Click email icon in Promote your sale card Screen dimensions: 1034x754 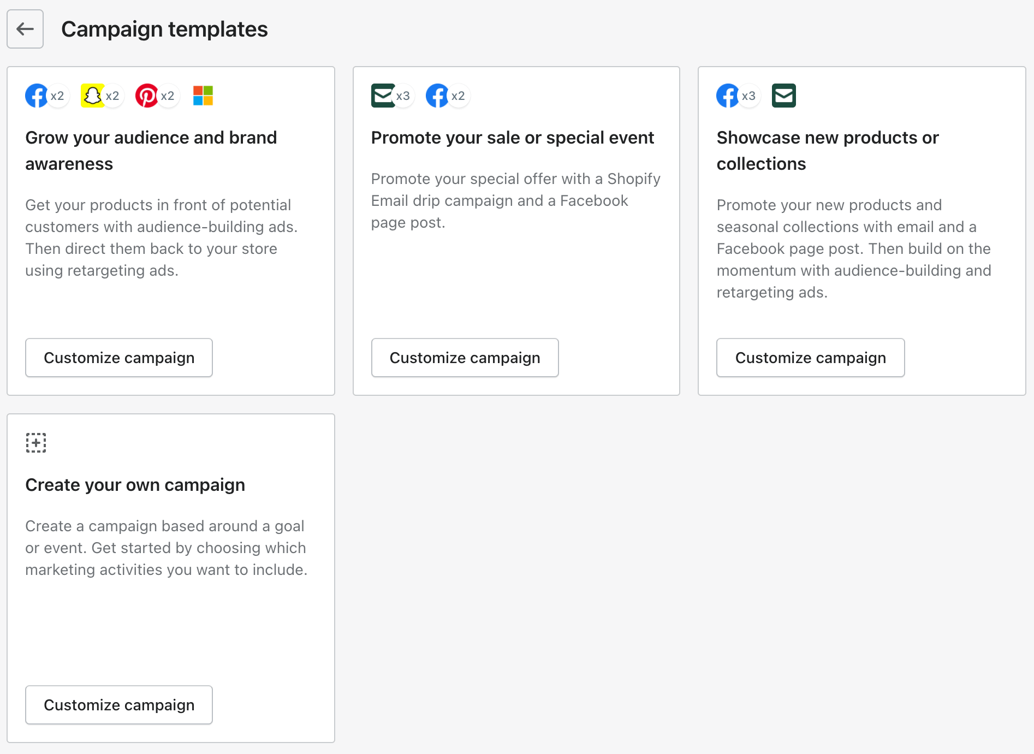(x=383, y=96)
